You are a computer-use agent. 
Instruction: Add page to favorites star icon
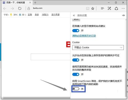click(x=93, y=8)
